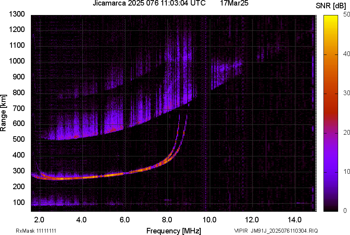Click the 300 range tick label
This screenshot has width=350, height=235.
pos(19,171)
